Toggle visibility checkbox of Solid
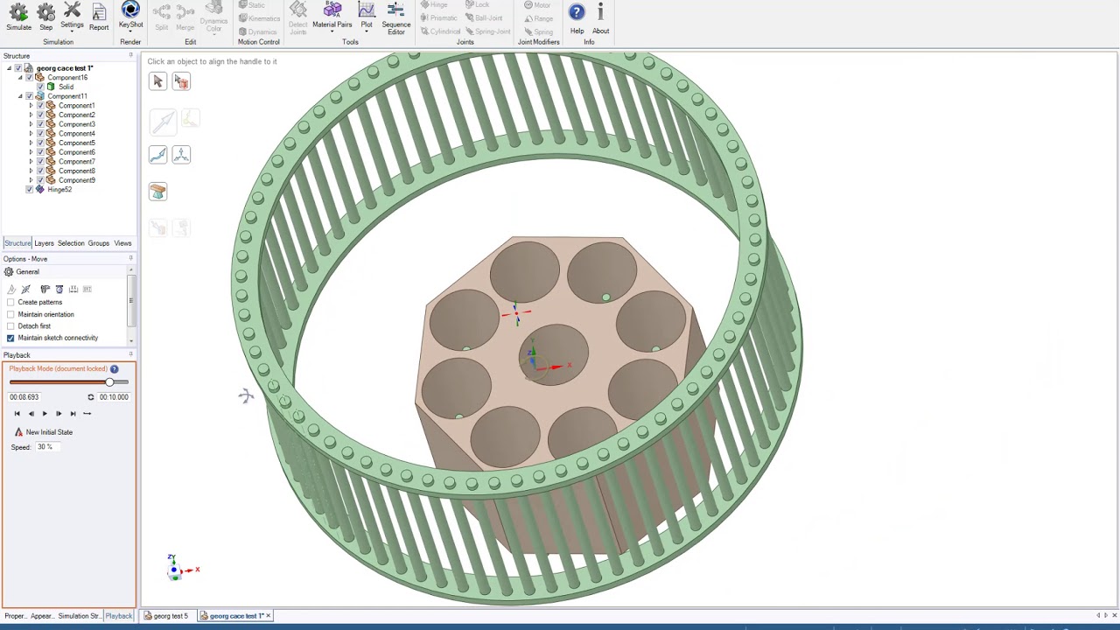1120x630 pixels. pyautogui.click(x=39, y=87)
